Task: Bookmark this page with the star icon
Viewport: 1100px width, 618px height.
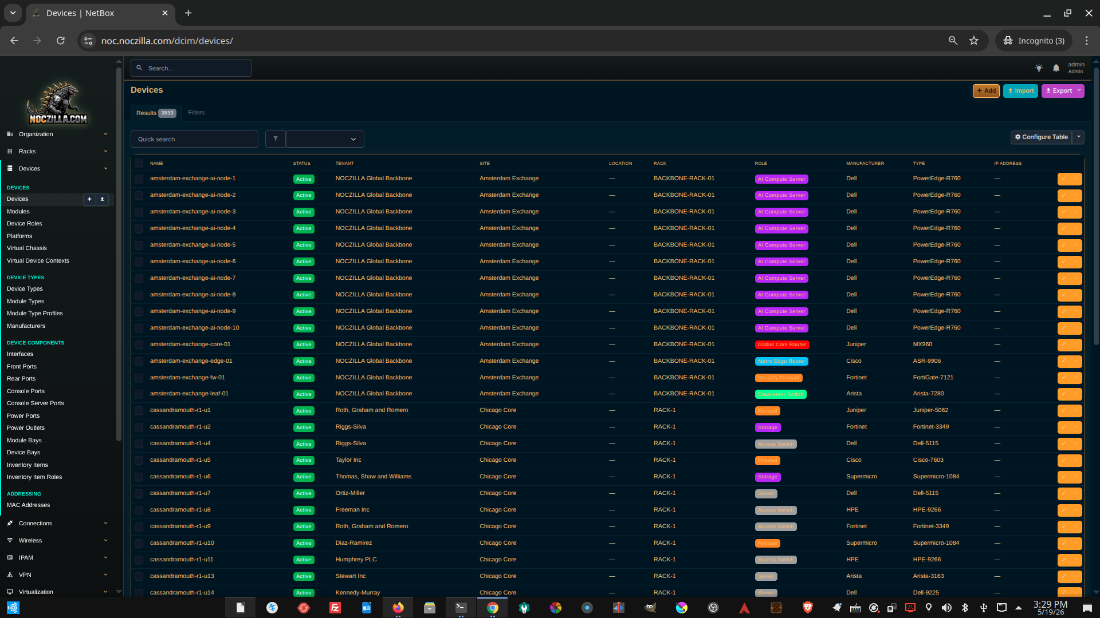Action: coord(974,41)
